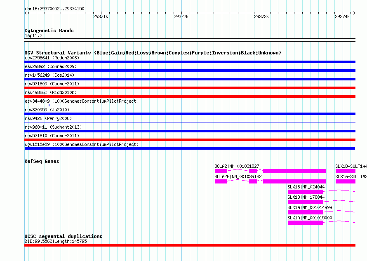Click the red loss bar under nsv571810
Screen dimensions: 367x261
click(x=190, y=140)
